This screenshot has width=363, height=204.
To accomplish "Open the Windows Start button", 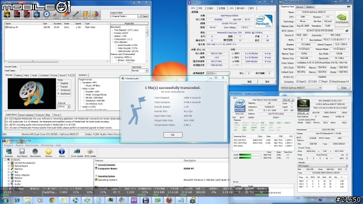I will pos(5,200).
